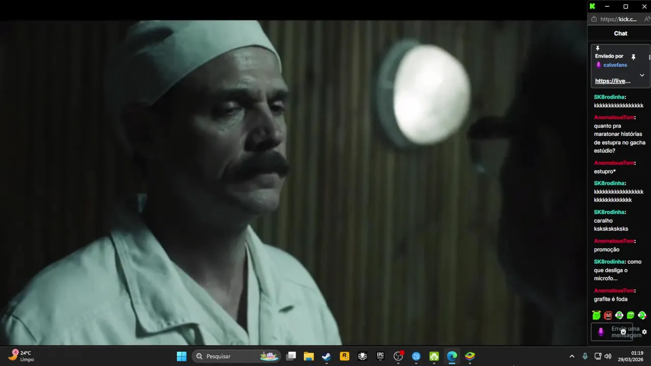Viewport: 651px width, 366px height.
Task: Open the weather widget showing 24°C Limpo
Action: point(21,356)
